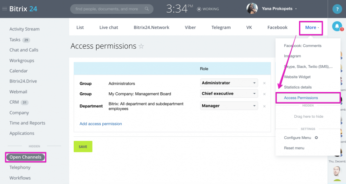Select Facebook: Comments in More menu
The height and width of the screenshot is (184, 346).
click(x=302, y=46)
